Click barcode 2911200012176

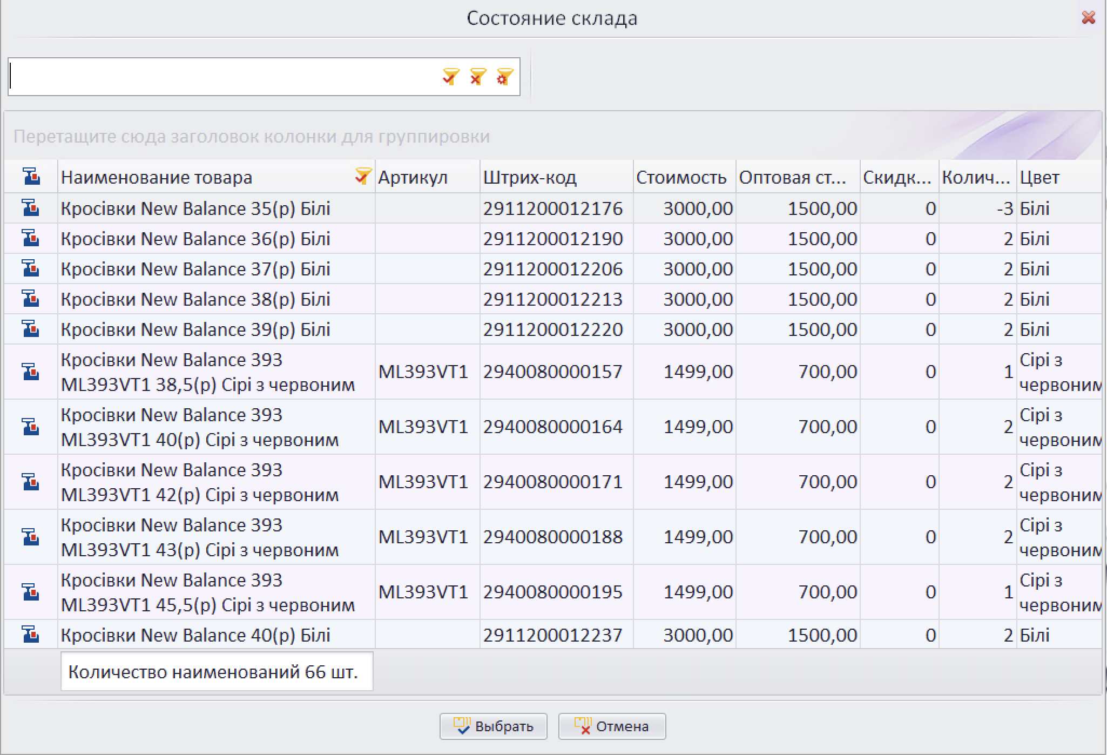click(553, 208)
